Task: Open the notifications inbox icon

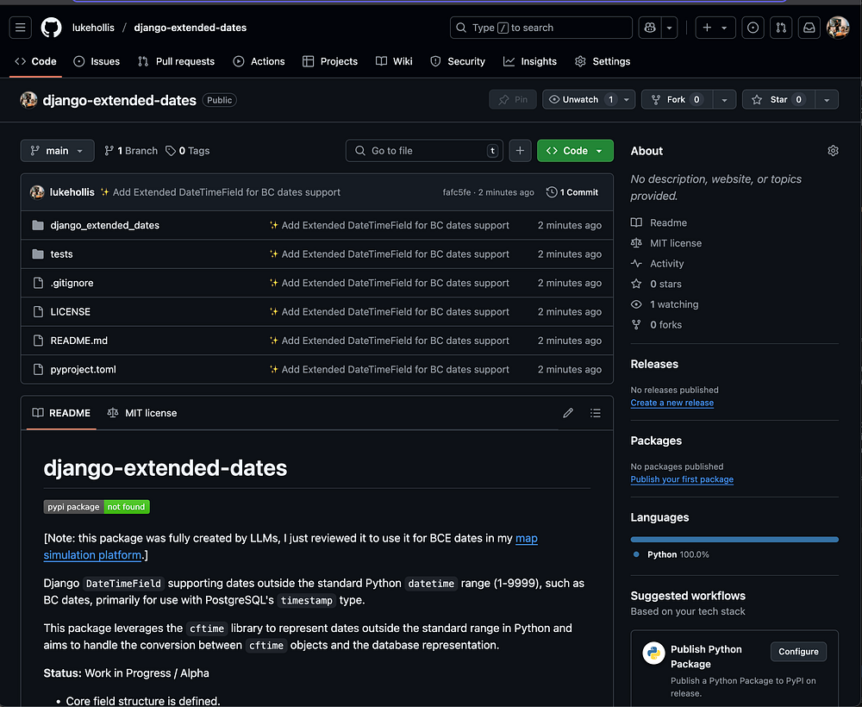Action: point(809,28)
